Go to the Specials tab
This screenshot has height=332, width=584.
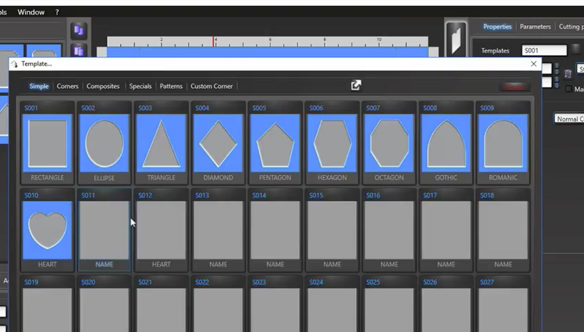(x=140, y=86)
